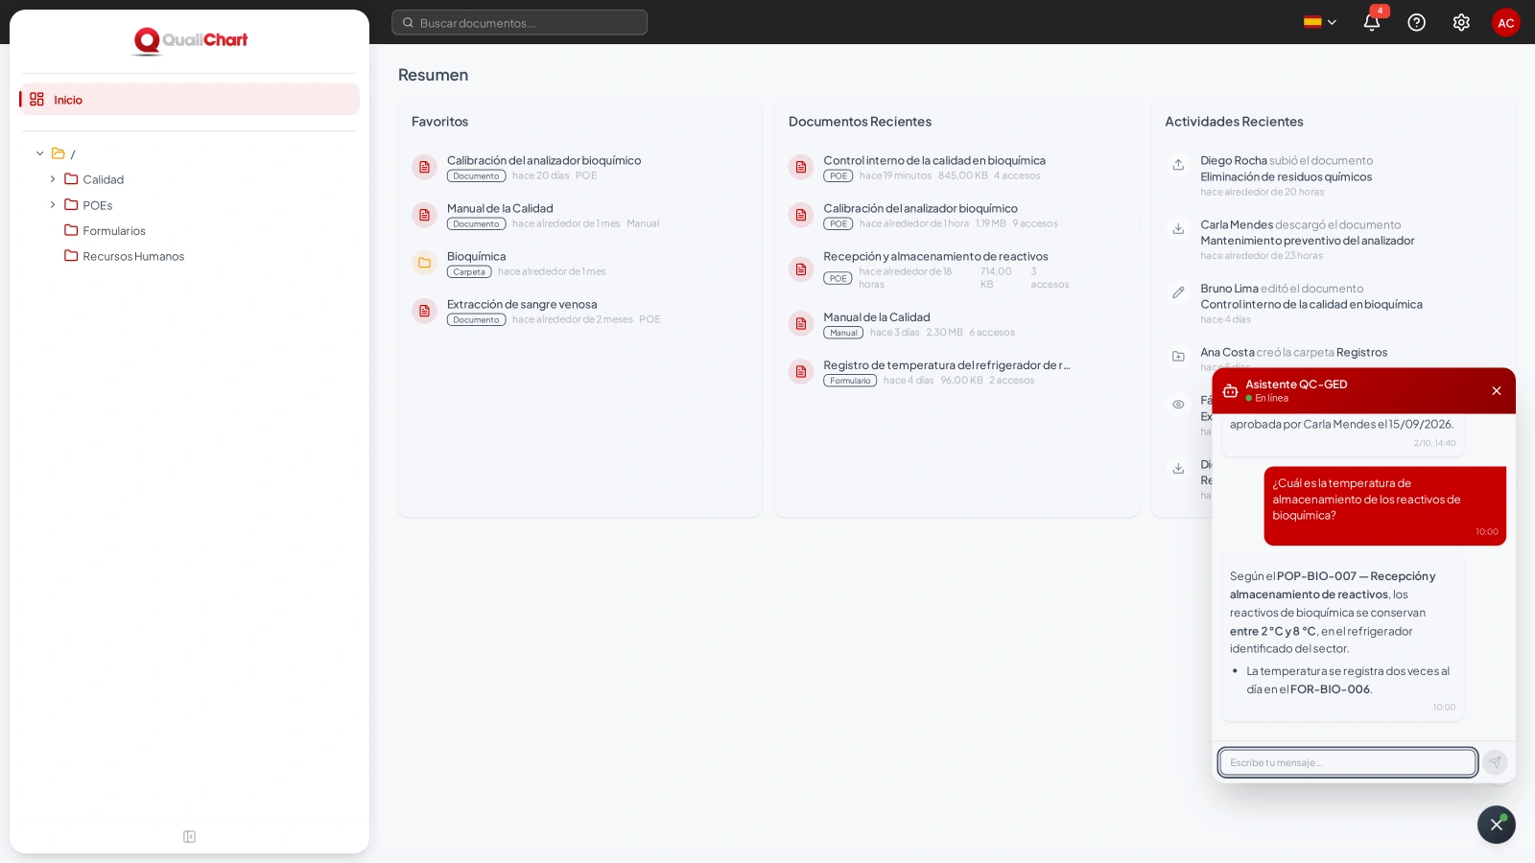Viewport: 1535px width, 863px height.
Task: Expand the POEs folder chevron
Action: point(53,205)
